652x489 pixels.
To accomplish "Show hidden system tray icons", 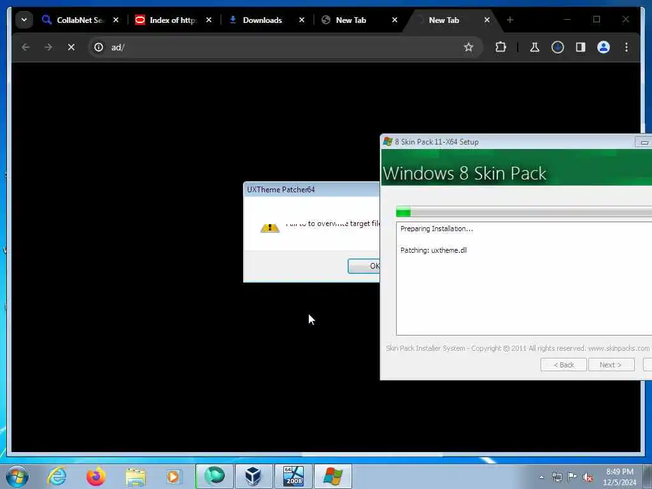I will point(541,477).
